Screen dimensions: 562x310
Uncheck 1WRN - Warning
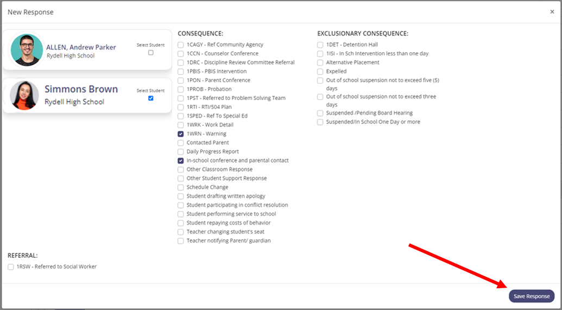[181, 134]
